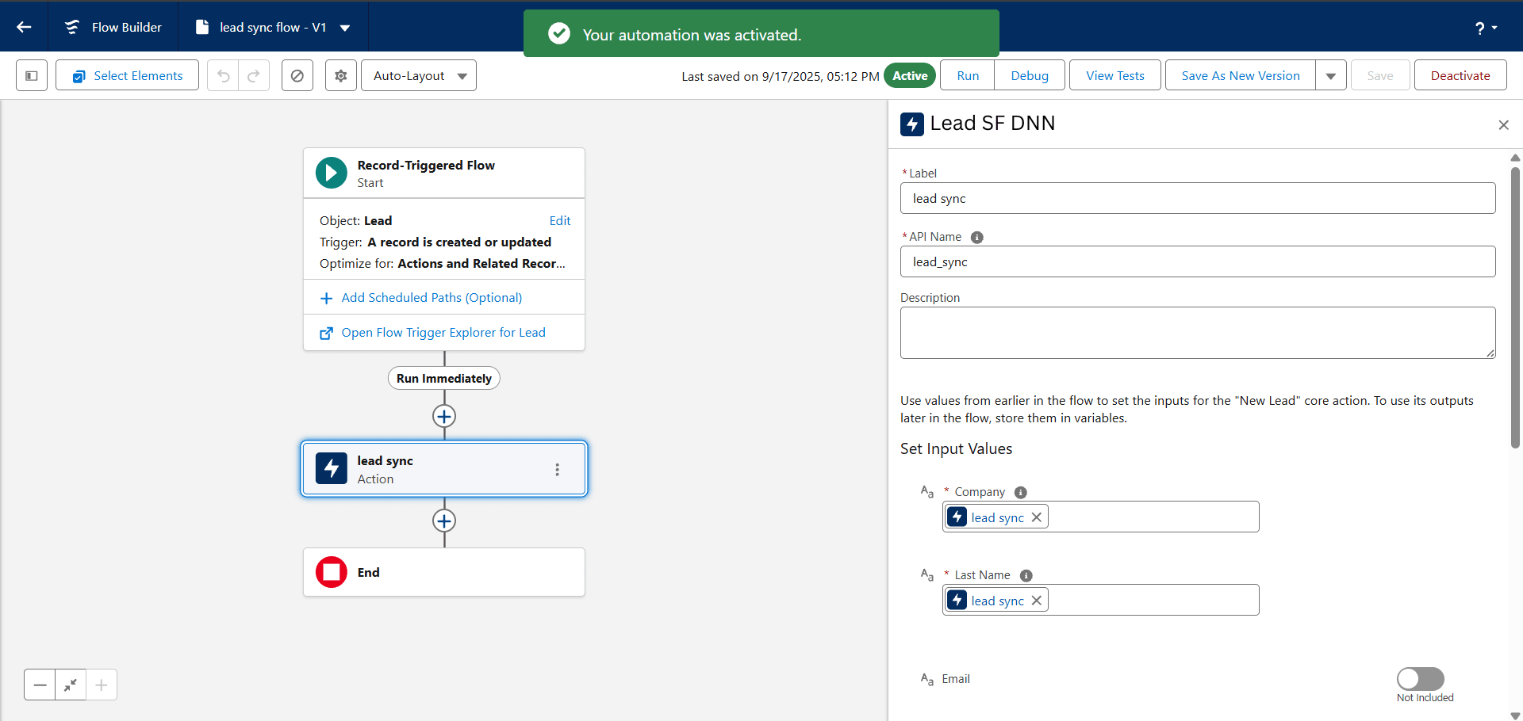Click the End element card
This screenshot has height=721, width=1523.
click(x=444, y=572)
